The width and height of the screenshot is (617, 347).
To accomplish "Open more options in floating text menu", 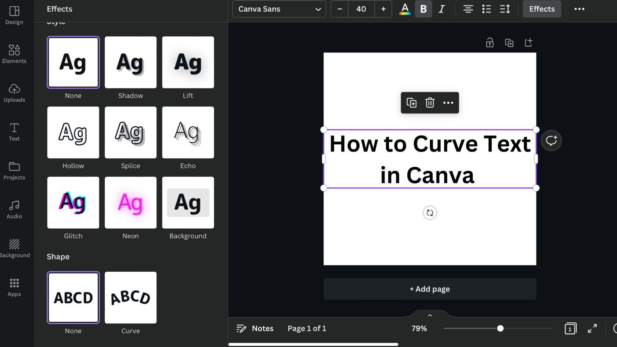I will 448,103.
